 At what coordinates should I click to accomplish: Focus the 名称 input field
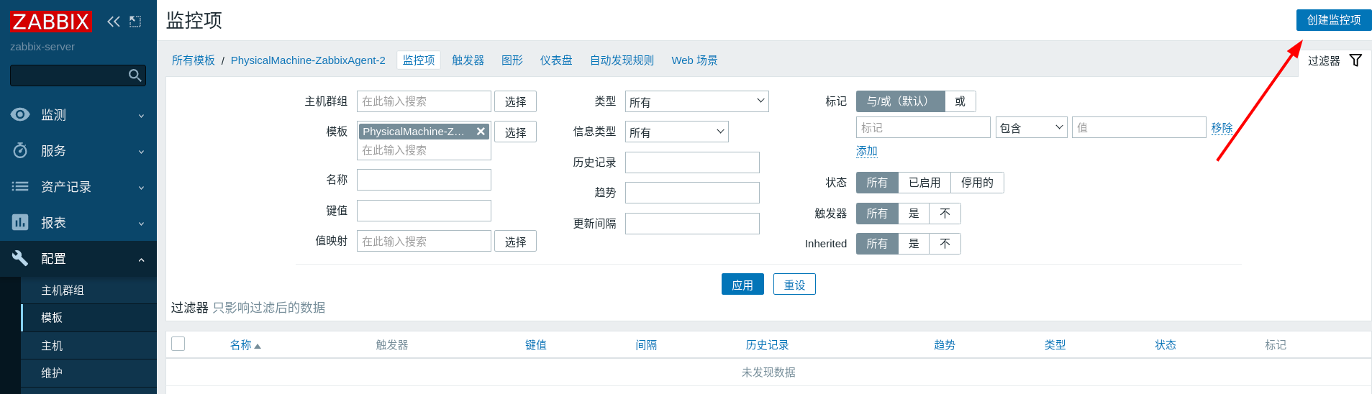(x=424, y=180)
